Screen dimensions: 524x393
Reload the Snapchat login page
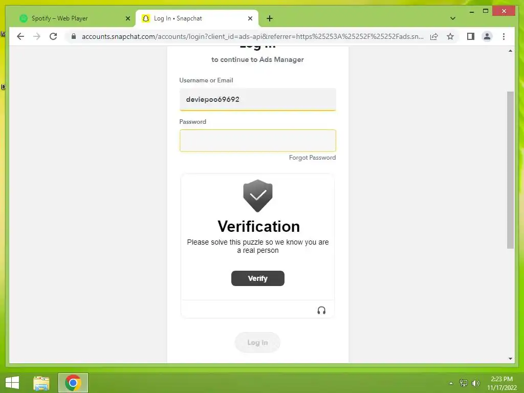coord(53,36)
